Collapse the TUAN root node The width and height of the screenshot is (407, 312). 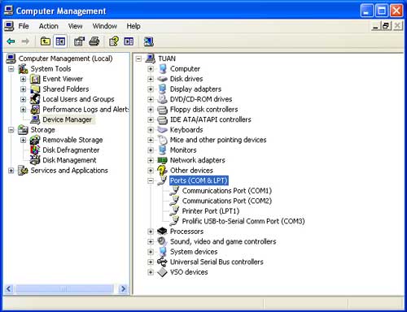tap(138, 58)
